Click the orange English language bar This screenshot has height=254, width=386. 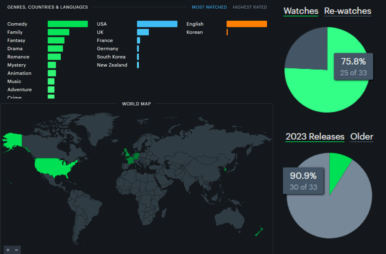coord(247,24)
